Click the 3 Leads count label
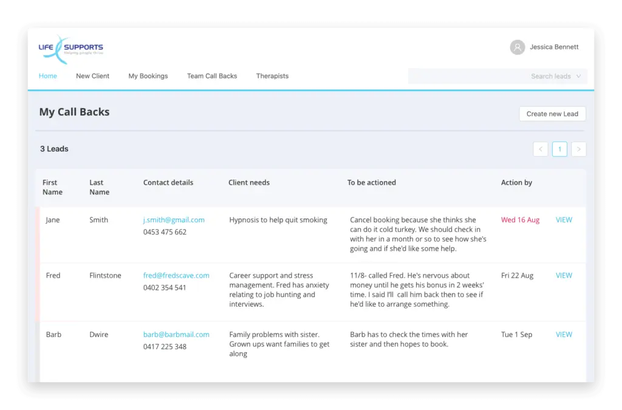622x410 pixels. [54, 149]
